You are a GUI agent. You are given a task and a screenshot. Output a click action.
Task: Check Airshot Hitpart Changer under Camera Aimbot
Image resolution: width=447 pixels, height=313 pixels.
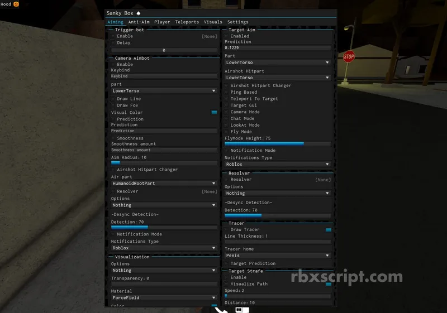[113, 170]
